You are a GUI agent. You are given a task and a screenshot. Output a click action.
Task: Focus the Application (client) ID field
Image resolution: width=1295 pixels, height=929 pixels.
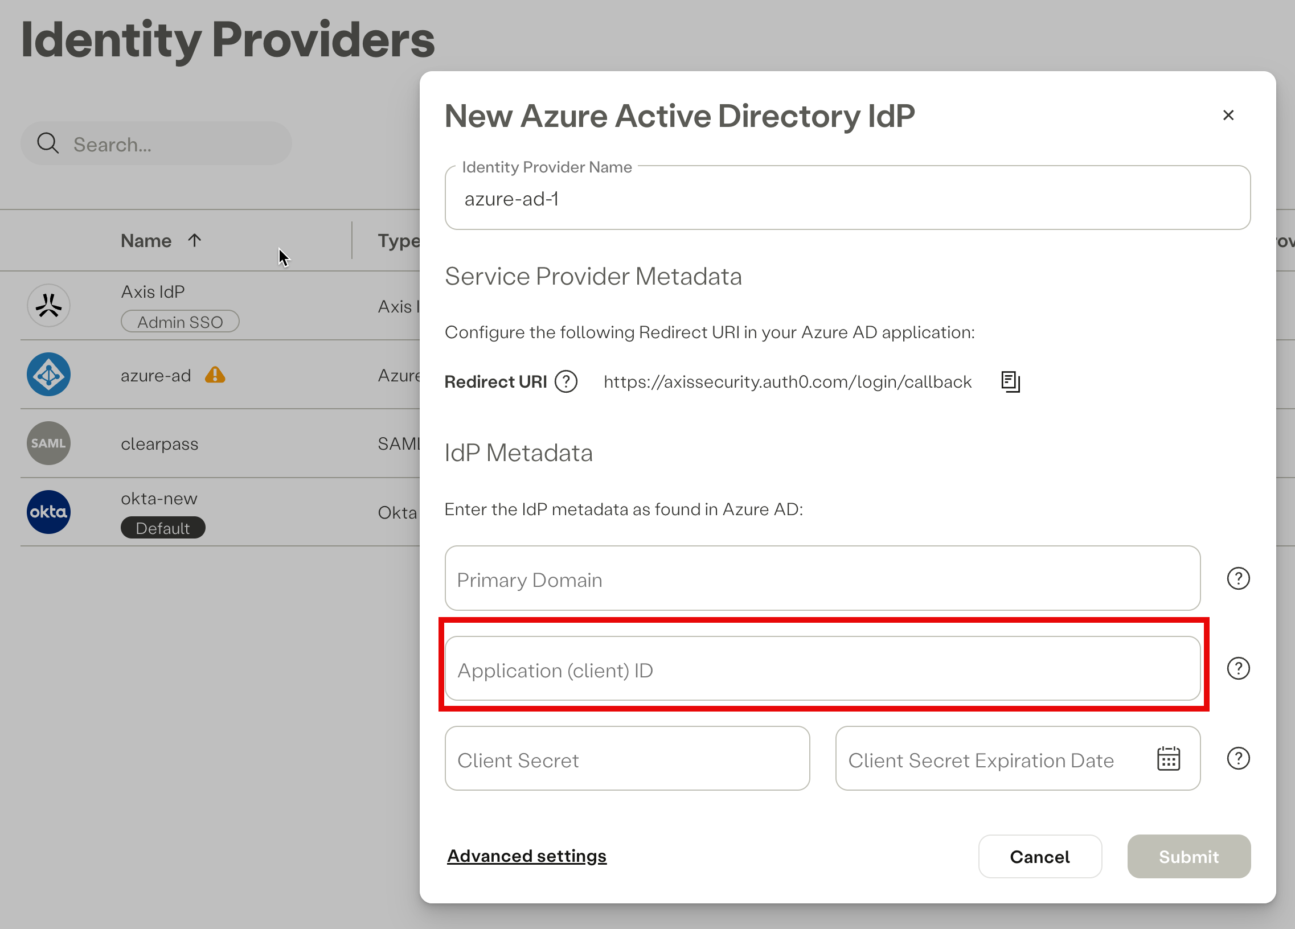[822, 668]
